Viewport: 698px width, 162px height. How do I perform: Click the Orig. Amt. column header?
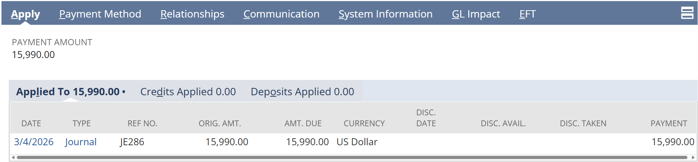[219, 124]
